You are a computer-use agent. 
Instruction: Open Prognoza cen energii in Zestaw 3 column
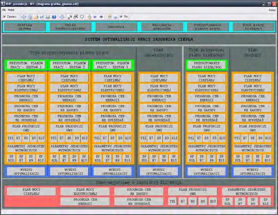point(113,98)
